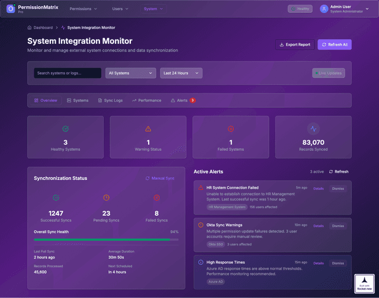Screen dimensions: 379x298
Task: Click the Warning Status triangle icon
Action: [x=148, y=129]
